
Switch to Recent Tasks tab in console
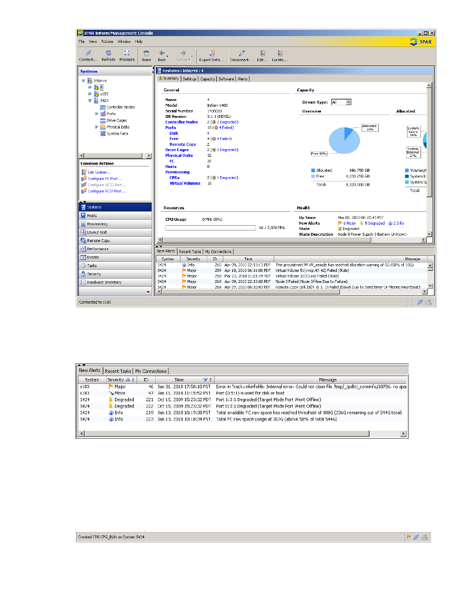pyautogui.click(x=190, y=252)
